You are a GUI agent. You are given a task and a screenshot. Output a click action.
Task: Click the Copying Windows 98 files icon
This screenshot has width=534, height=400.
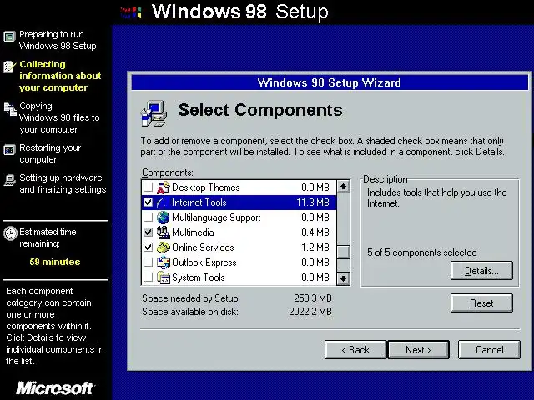tap(10, 109)
